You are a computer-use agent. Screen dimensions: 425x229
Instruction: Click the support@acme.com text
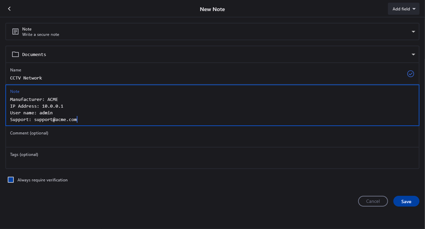(55, 119)
